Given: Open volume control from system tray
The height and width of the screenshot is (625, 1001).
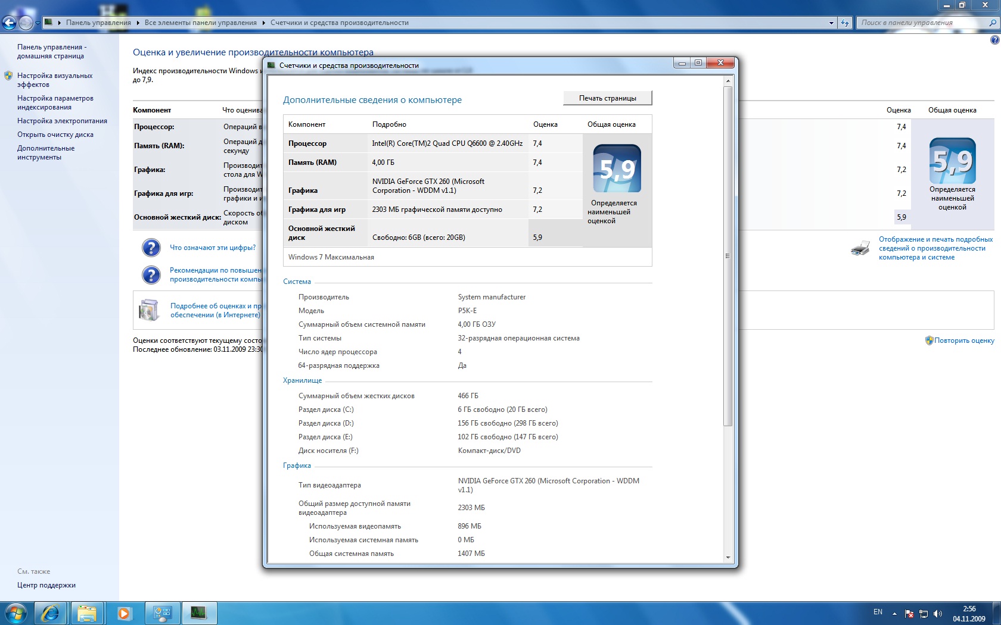Looking at the screenshot, I should (938, 614).
